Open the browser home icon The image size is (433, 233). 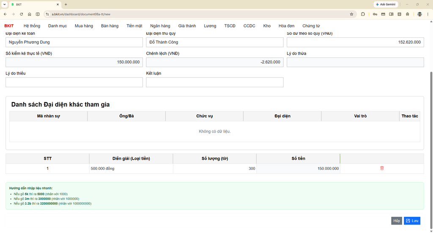30,14
